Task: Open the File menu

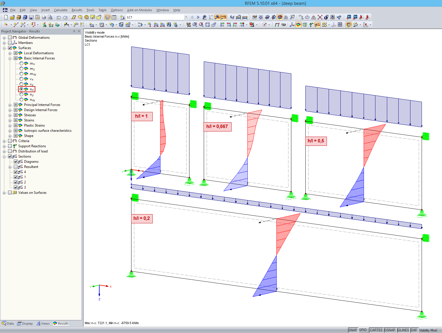Action: coord(13,10)
